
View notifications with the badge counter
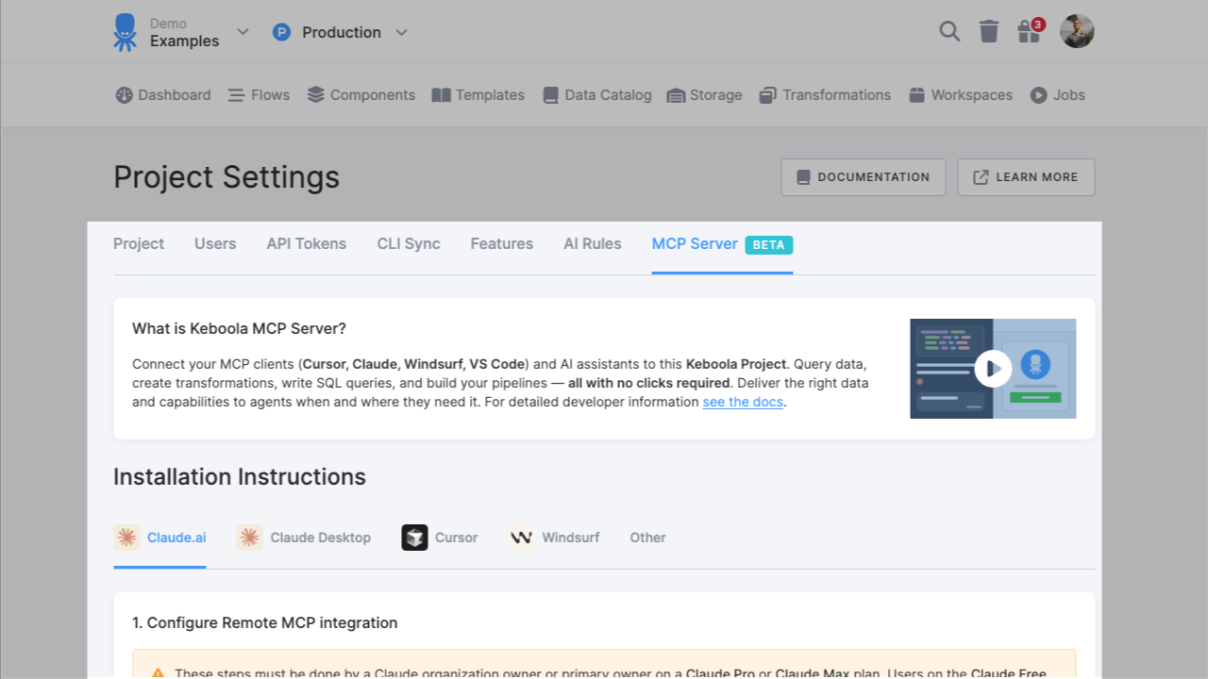tap(1028, 31)
